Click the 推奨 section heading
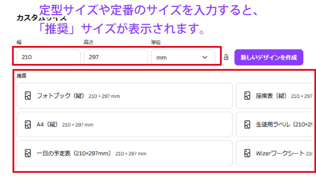Screen dimensions: 316x186 (x=21, y=76)
